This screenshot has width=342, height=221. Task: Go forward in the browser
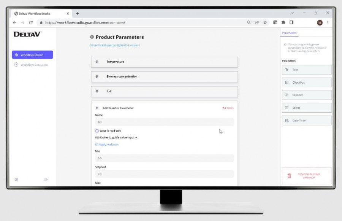click(23, 22)
